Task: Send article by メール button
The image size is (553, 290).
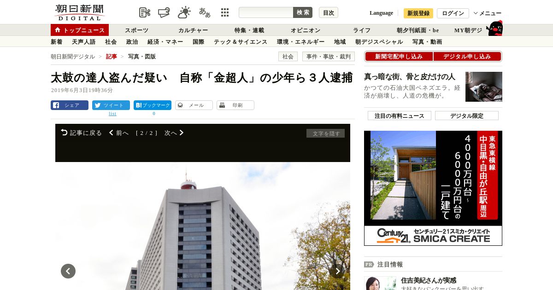Action: [x=194, y=105]
